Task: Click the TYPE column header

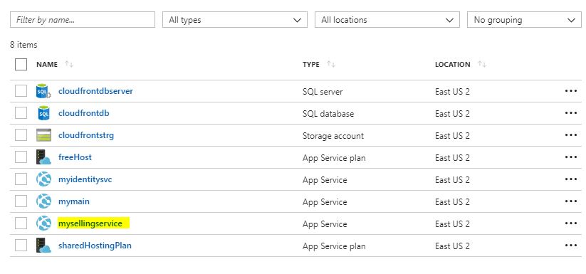Action: point(311,65)
